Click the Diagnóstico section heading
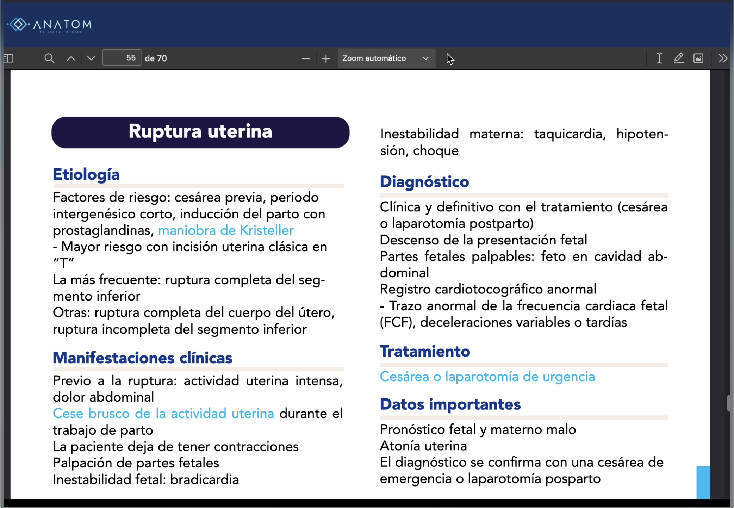The height and width of the screenshot is (508, 734). click(x=424, y=182)
